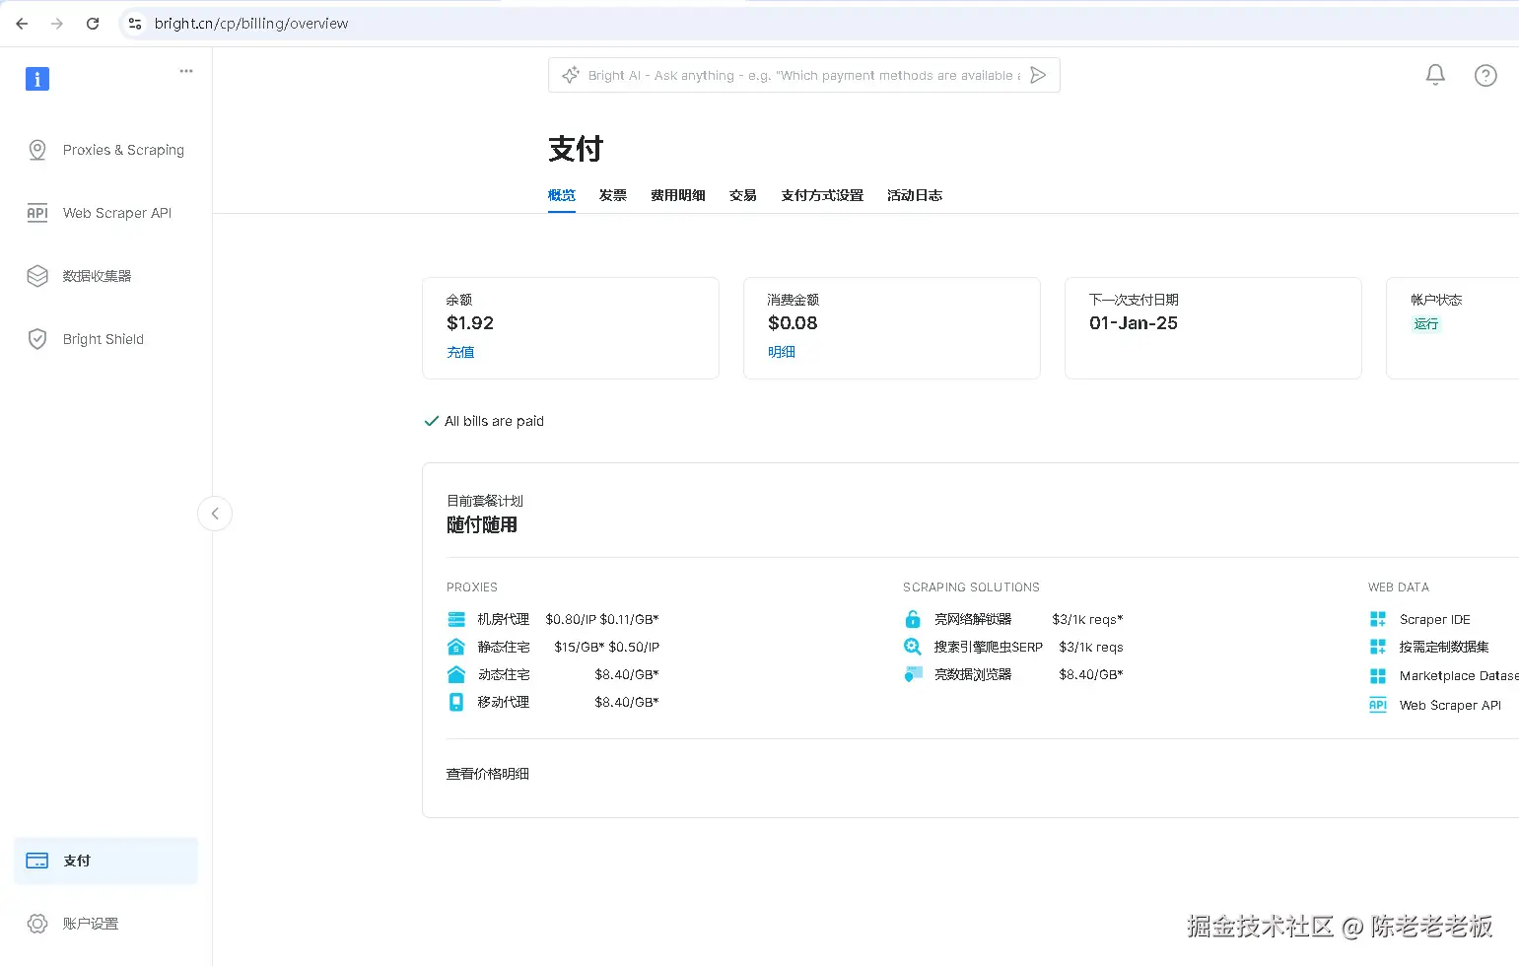Click the Marketplace Dataset label

tap(1459, 676)
